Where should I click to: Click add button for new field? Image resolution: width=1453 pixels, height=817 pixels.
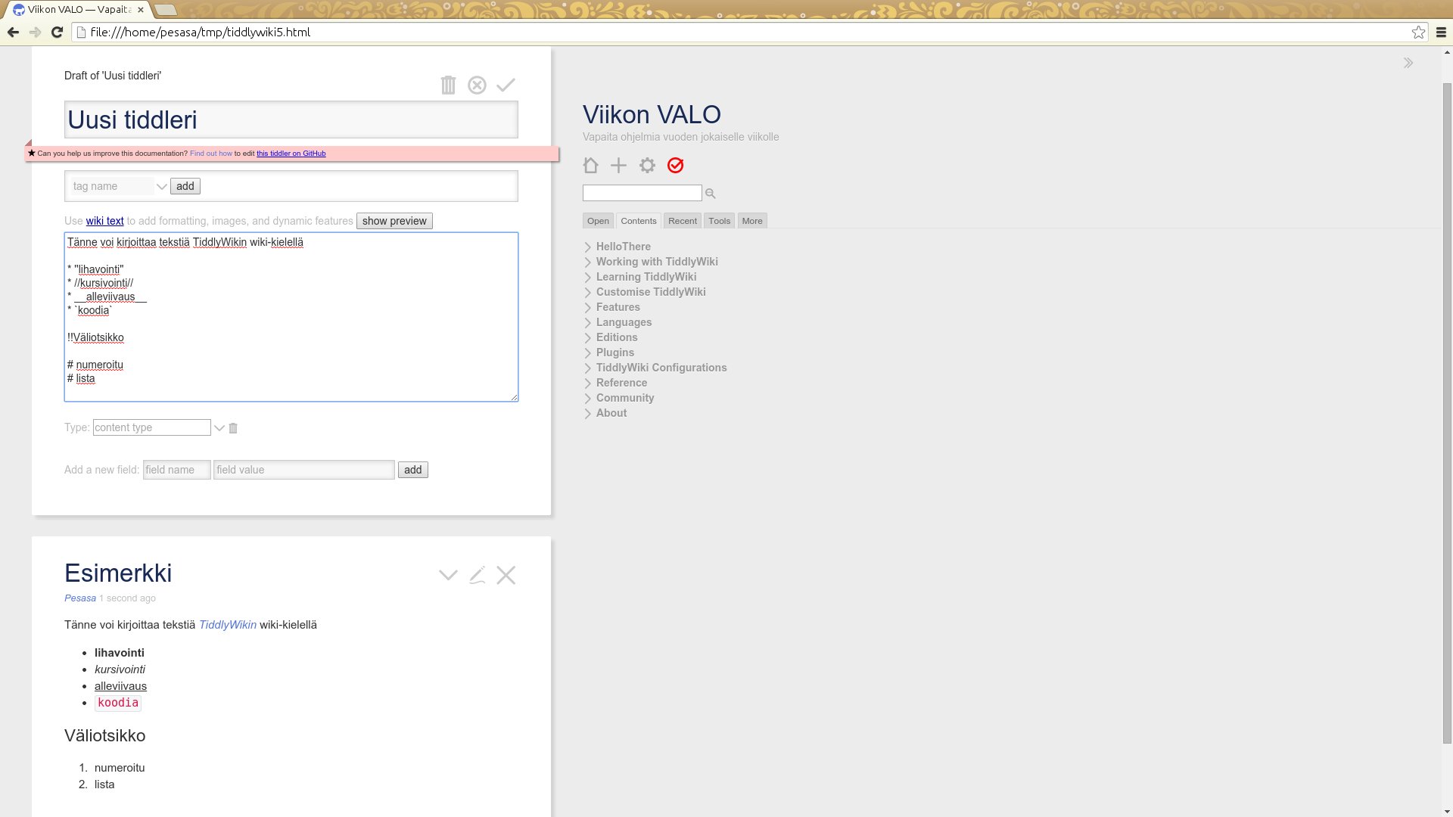pos(413,470)
